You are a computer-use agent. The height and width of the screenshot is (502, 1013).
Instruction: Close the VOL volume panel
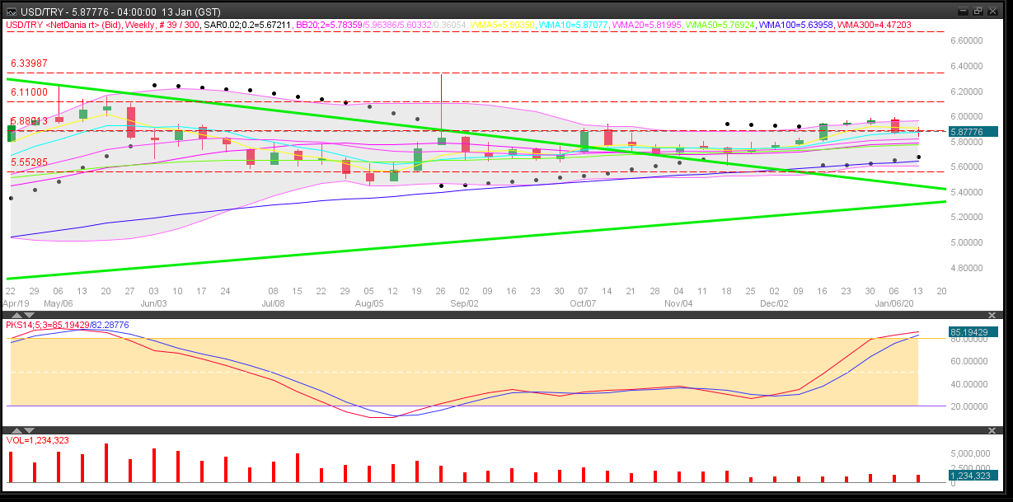(x=992, y=430)
